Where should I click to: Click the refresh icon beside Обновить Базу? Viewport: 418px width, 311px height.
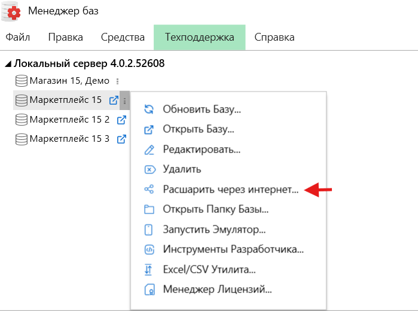[x=149, y=109]
